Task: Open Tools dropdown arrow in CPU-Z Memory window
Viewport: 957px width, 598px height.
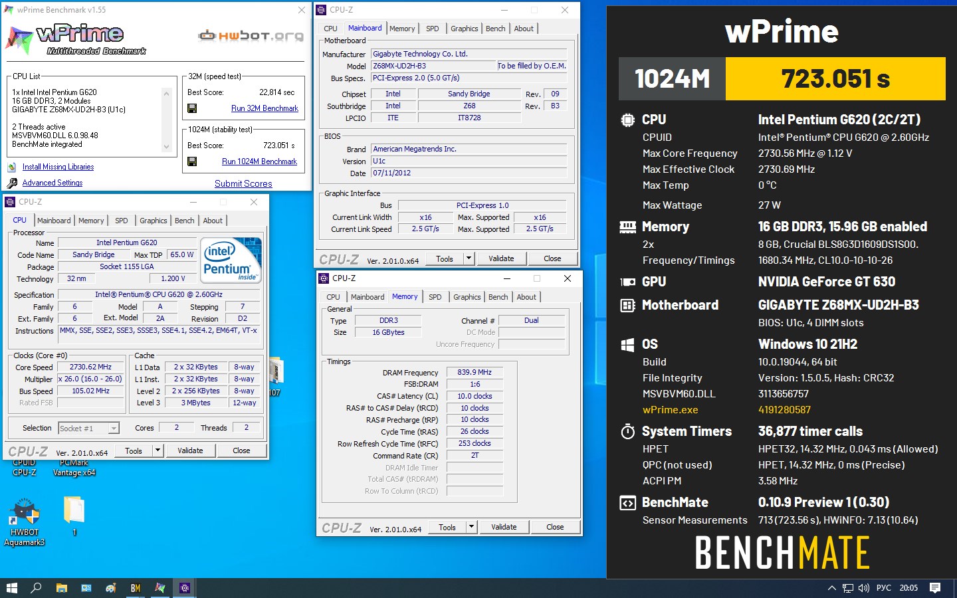Action: pos(472,528)
